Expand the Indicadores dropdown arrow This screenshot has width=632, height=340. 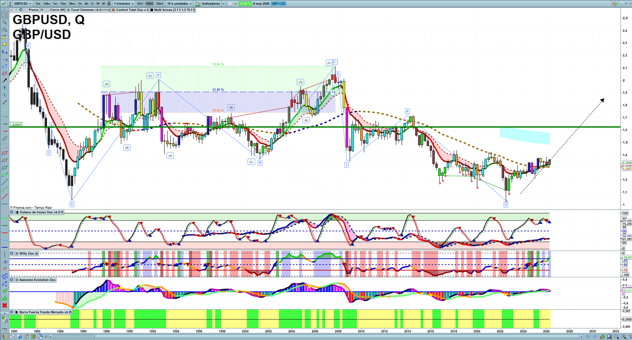tap(223, 4)
